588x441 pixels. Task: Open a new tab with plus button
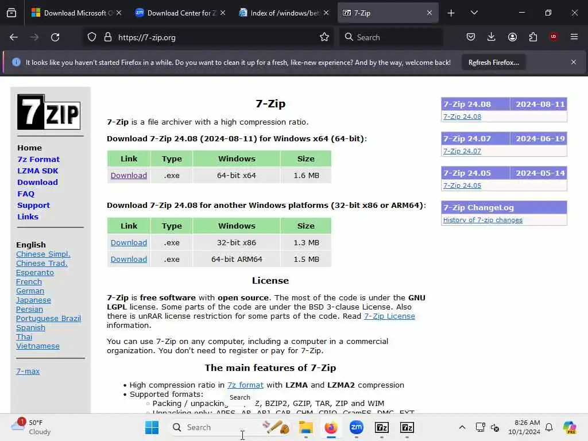coord(451,13)
